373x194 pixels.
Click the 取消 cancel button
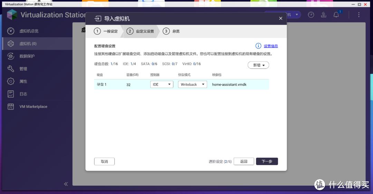104,162
